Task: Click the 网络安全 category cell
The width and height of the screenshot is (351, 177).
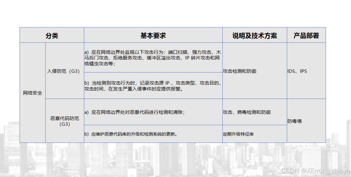Action: 33,93
